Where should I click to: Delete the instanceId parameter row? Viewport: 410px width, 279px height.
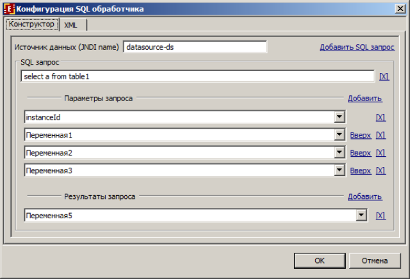pyautogui.click(x=381, y=118)
